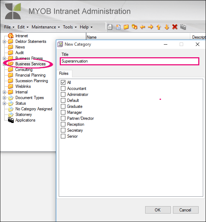
Task: Click the left arrow toolbar icon
Action: point(142,27)
